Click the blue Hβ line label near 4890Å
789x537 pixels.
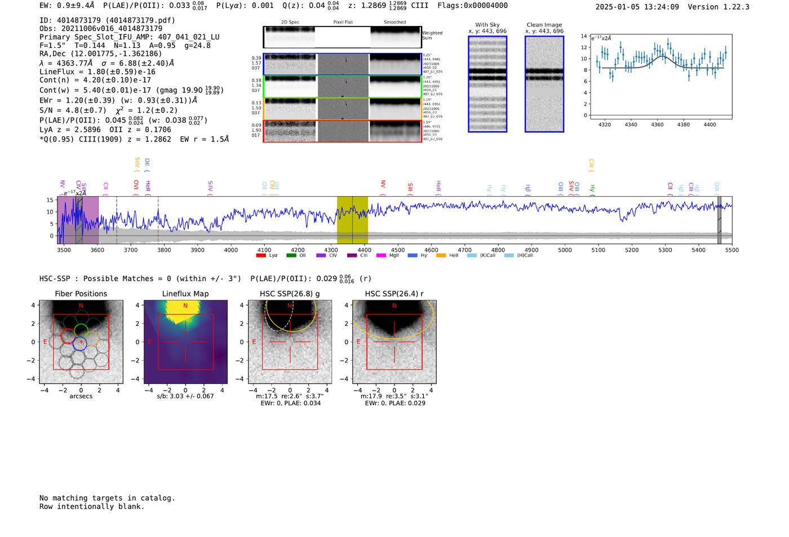coord(528,189)
